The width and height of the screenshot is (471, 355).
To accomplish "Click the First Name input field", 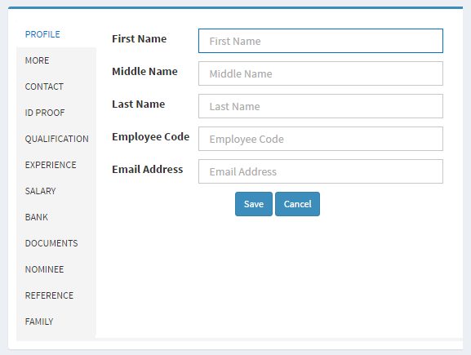I will coord(321,41).
